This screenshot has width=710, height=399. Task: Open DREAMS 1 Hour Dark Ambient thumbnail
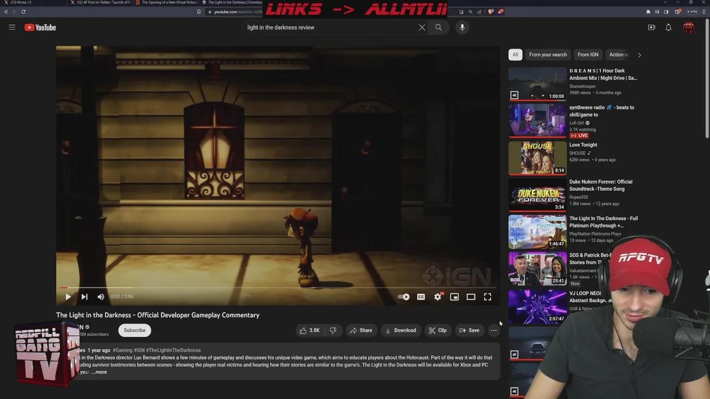tap(537, 84)
